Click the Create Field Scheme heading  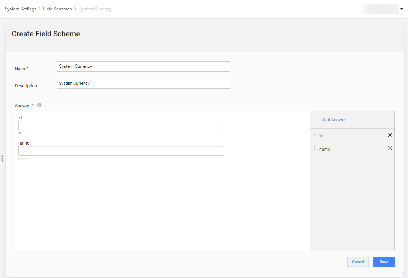[46, 34]
